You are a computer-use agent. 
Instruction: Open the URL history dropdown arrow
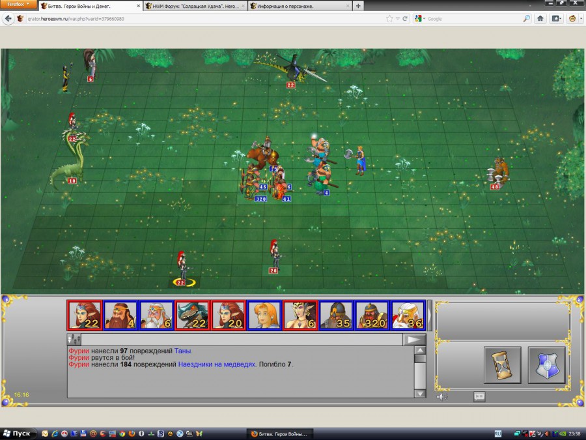tap(398, 19)
